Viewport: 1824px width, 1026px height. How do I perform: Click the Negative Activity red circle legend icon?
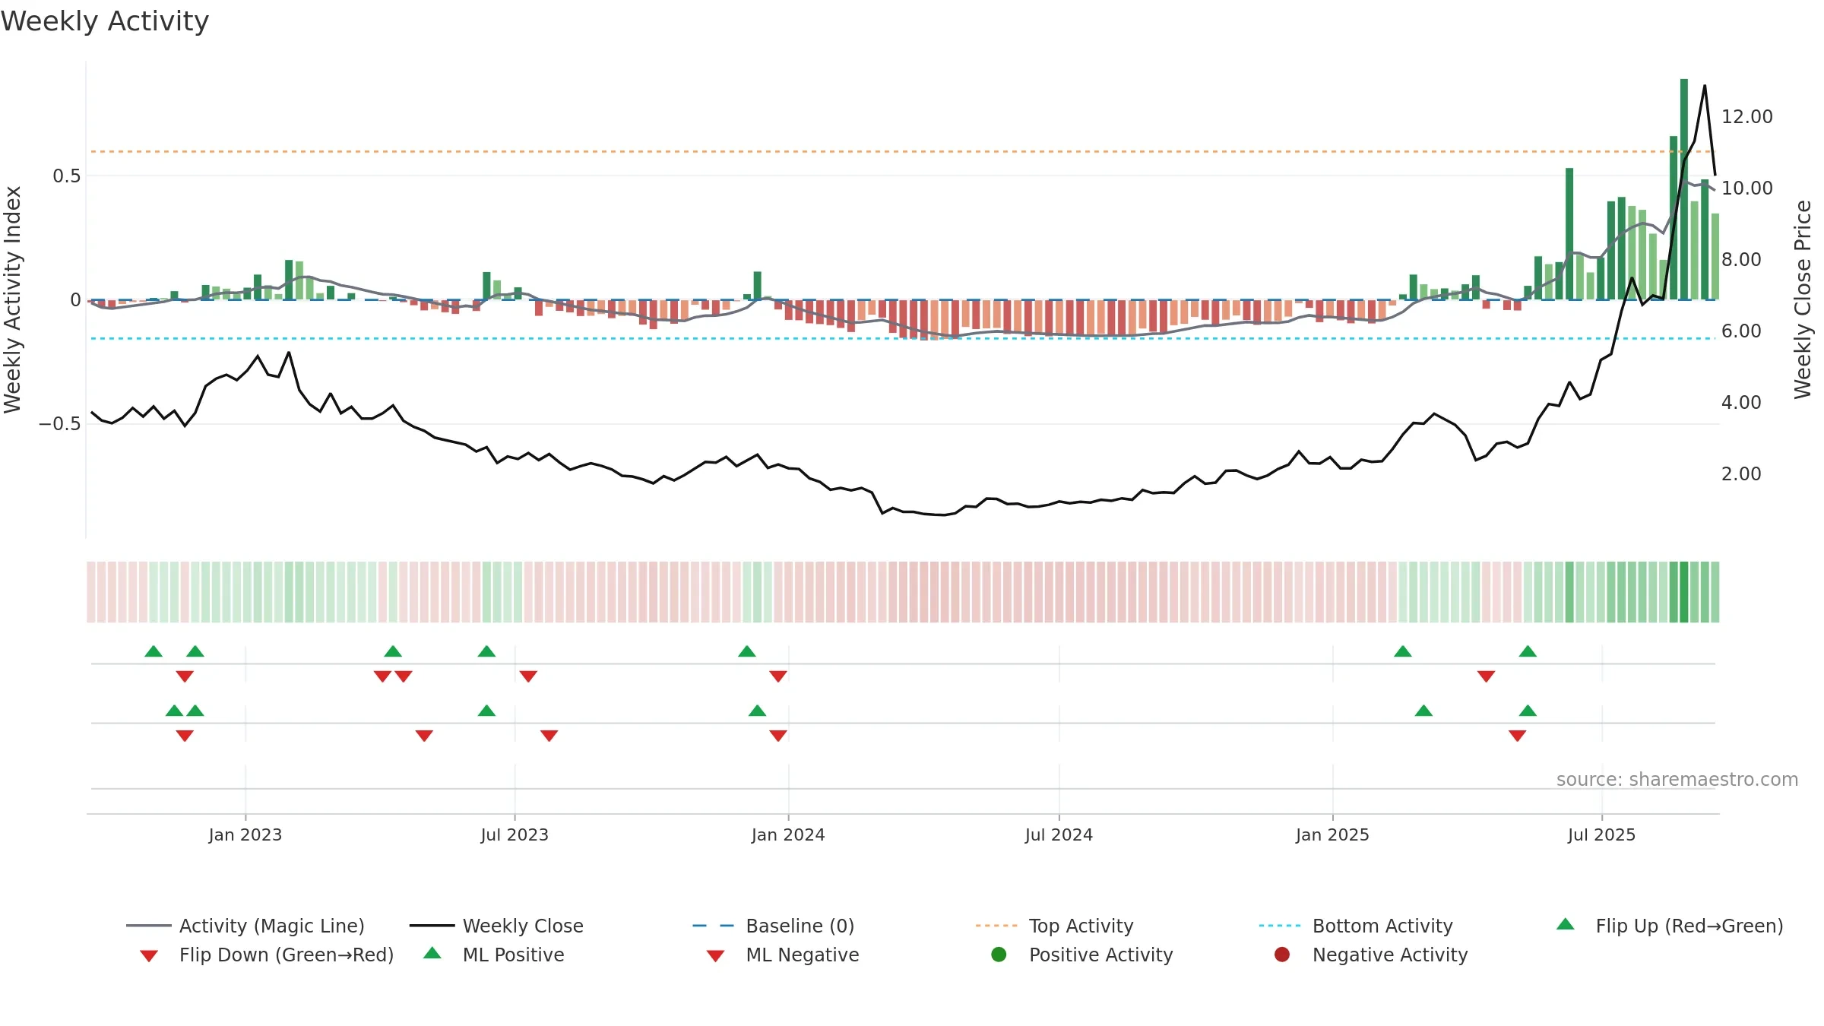(1282, 955)
